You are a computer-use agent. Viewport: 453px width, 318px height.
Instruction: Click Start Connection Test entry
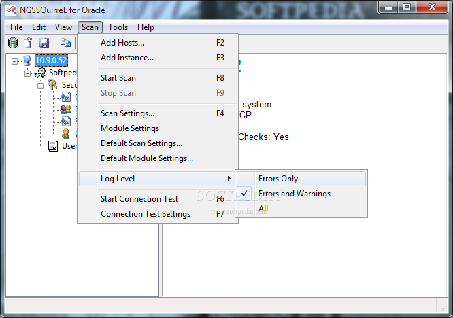pos(158,199)
